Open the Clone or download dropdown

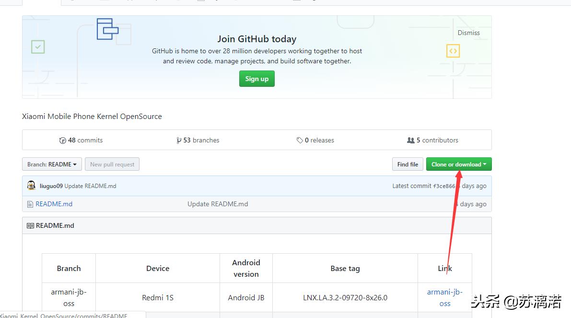[x=459, y=165]
